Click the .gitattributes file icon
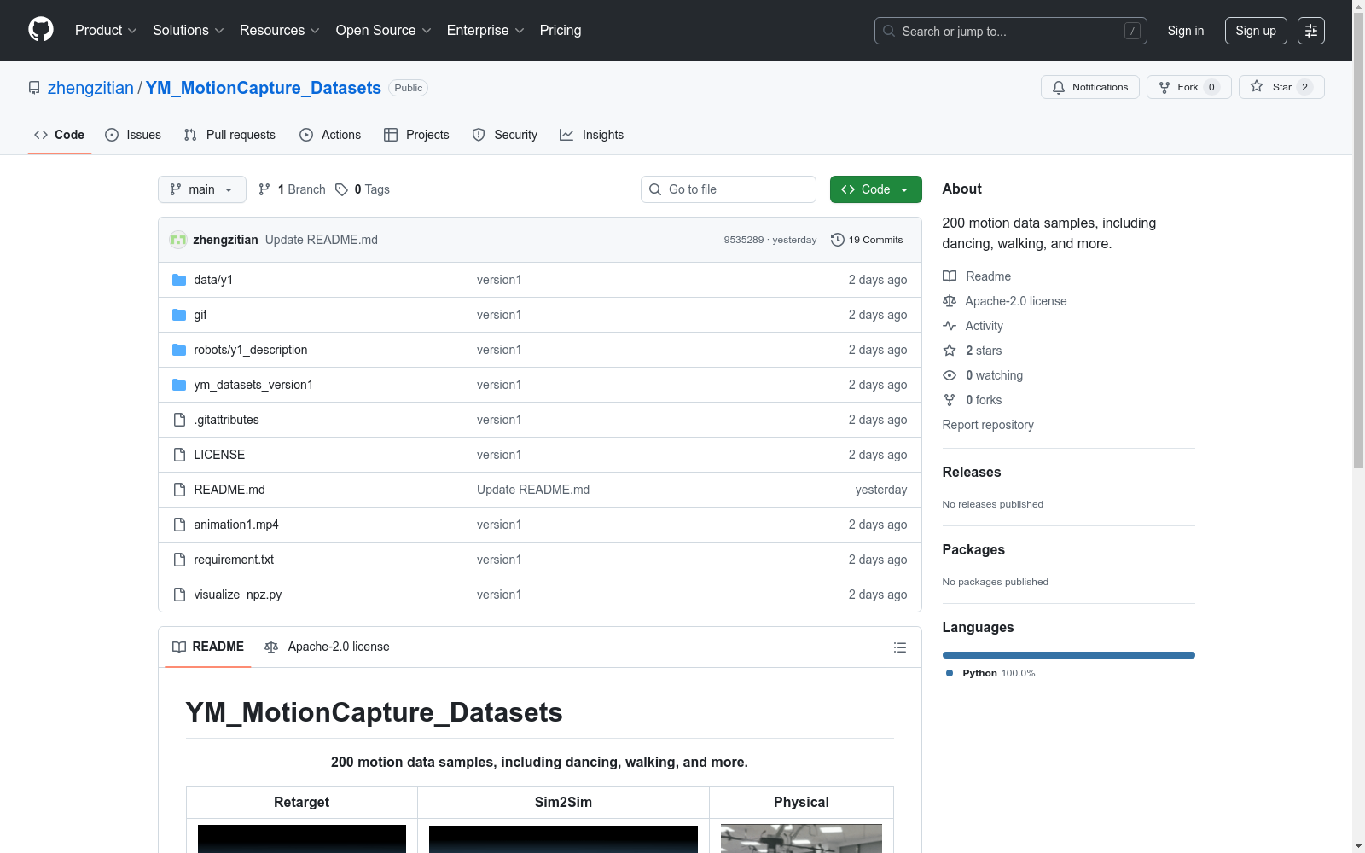 pos(179,420)
